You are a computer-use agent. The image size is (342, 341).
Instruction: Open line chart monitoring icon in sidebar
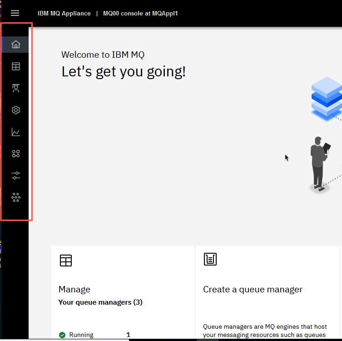click(x=16, y=132)
